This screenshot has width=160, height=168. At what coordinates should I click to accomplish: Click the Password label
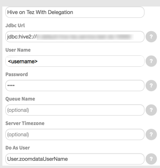click(17, 75)
